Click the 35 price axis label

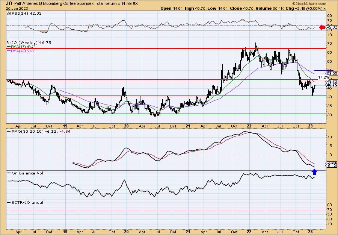pos(330,106)
